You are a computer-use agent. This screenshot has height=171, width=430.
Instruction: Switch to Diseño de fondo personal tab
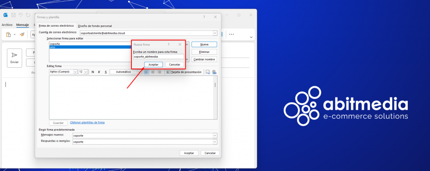tap(95, 26)
